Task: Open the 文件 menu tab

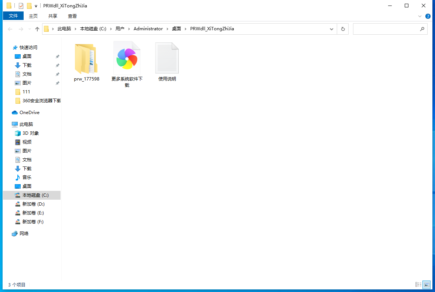Action: [13, 16]
